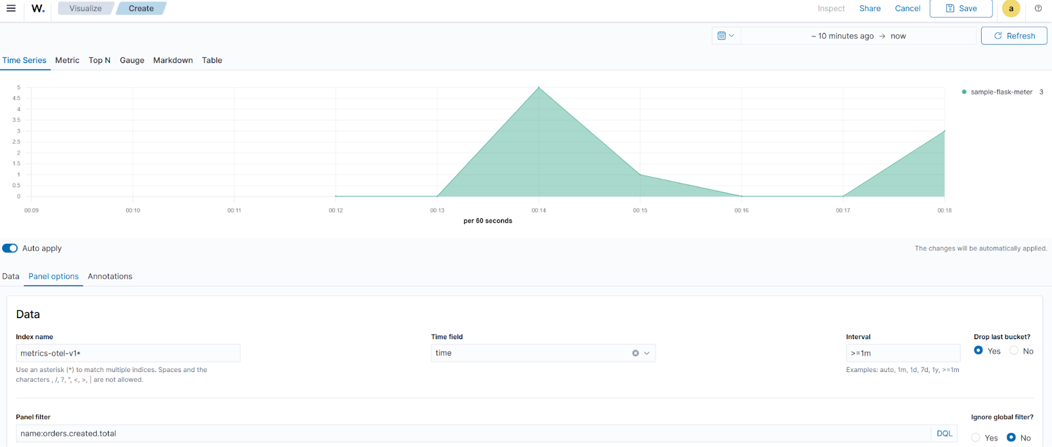Click the Index name input field
This screenshot has height=447, width=1052.
click(128, 353)
